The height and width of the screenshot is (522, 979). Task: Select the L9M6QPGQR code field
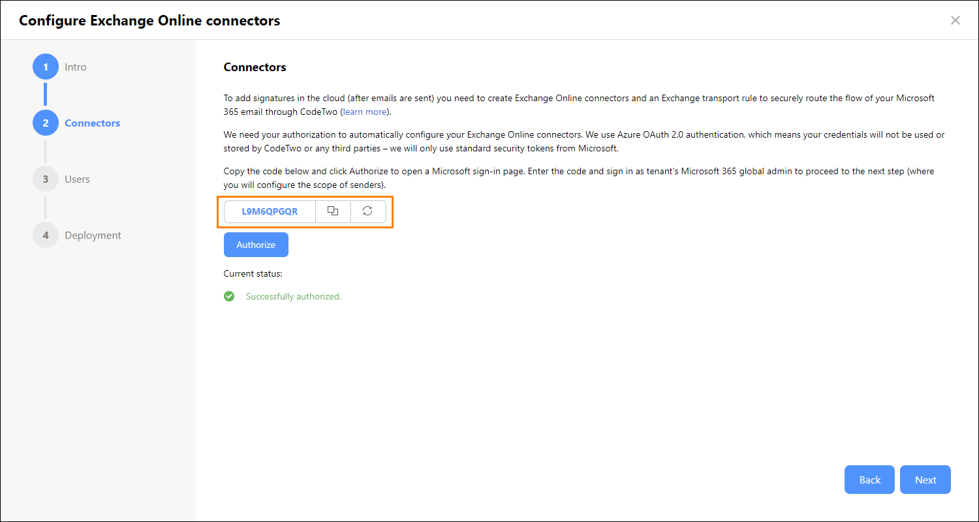[270, 211]
